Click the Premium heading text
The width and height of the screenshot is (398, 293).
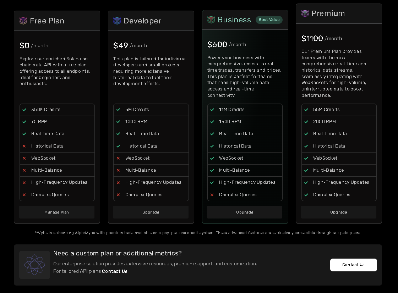coord(328,13)
